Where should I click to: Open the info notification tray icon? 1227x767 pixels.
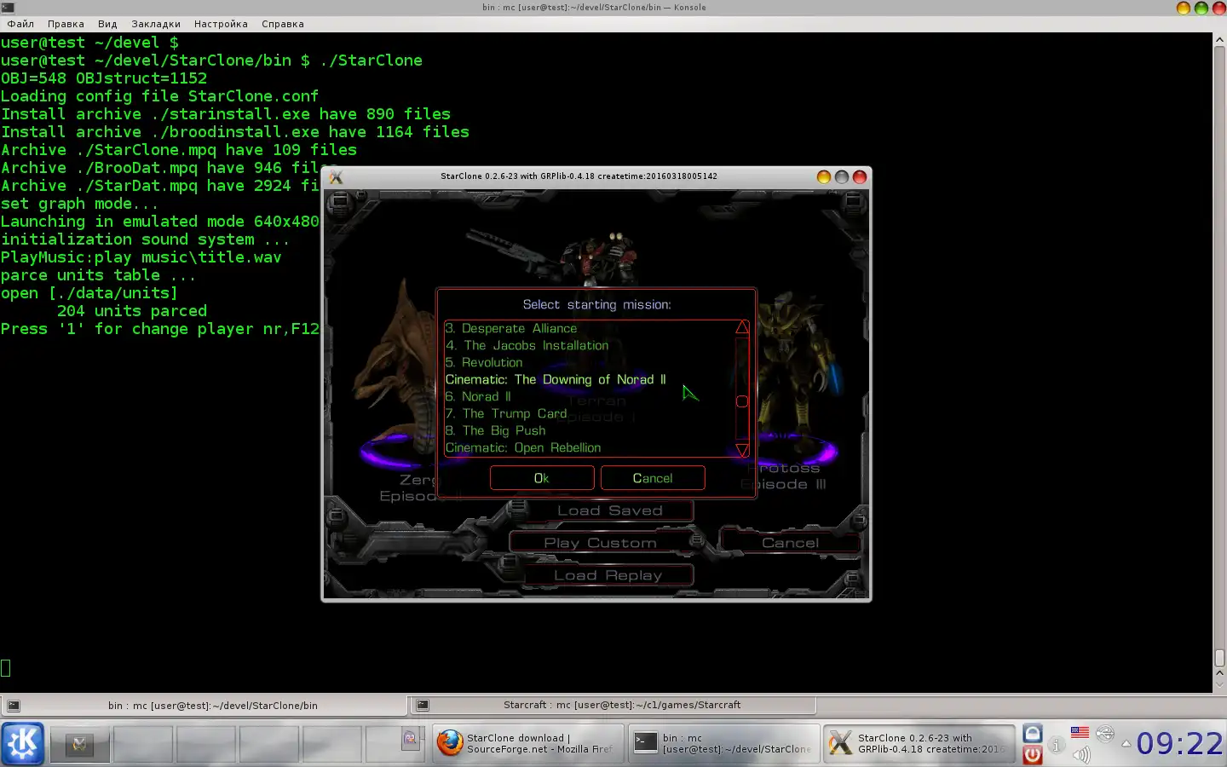(x=1056, y=745)
